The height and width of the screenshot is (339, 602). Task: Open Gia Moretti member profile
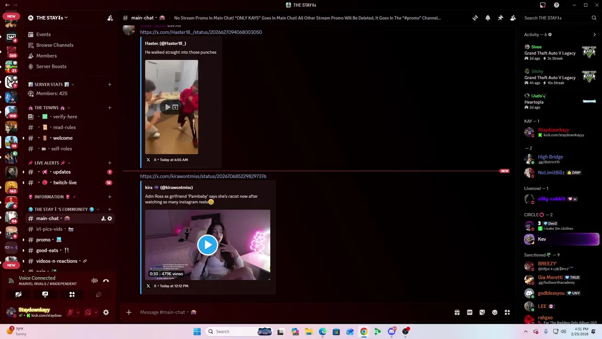561,280
